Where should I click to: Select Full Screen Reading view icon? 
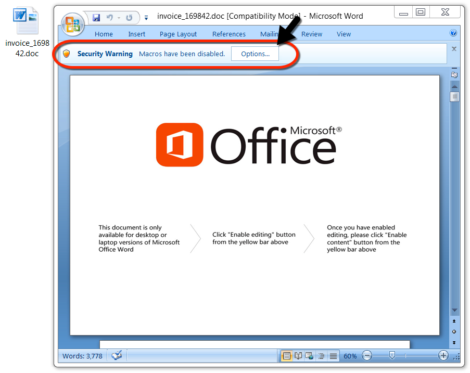298,356
